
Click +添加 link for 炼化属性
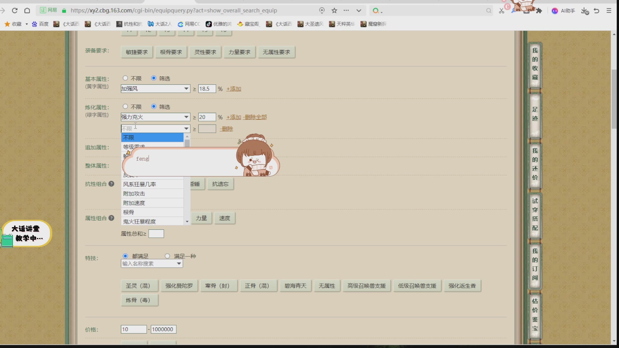click(234, 117)
